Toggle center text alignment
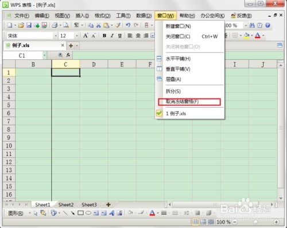The image size is (287, 228). (x=138, y=36)
